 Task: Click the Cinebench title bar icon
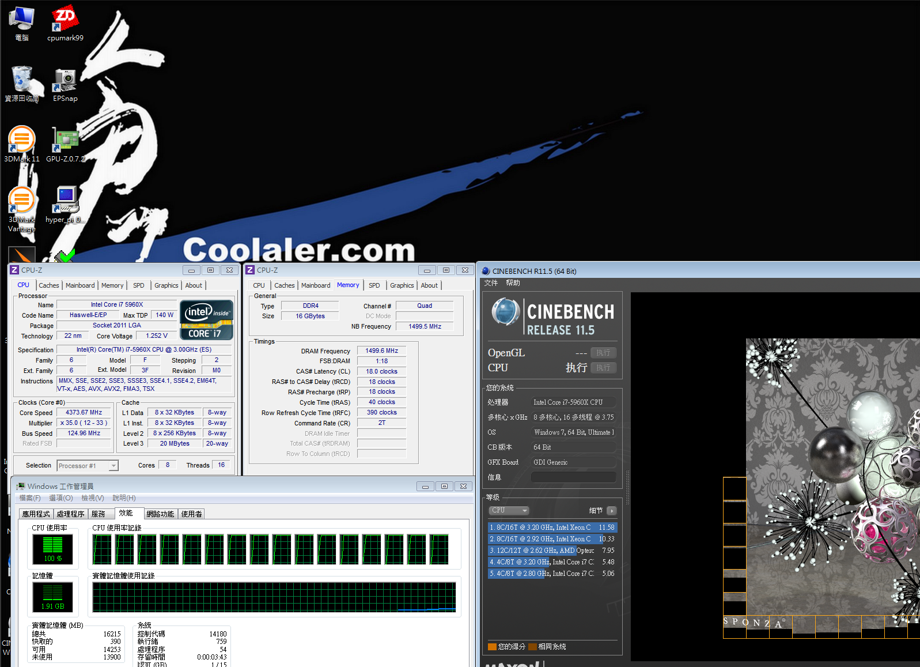pos(486,271)
